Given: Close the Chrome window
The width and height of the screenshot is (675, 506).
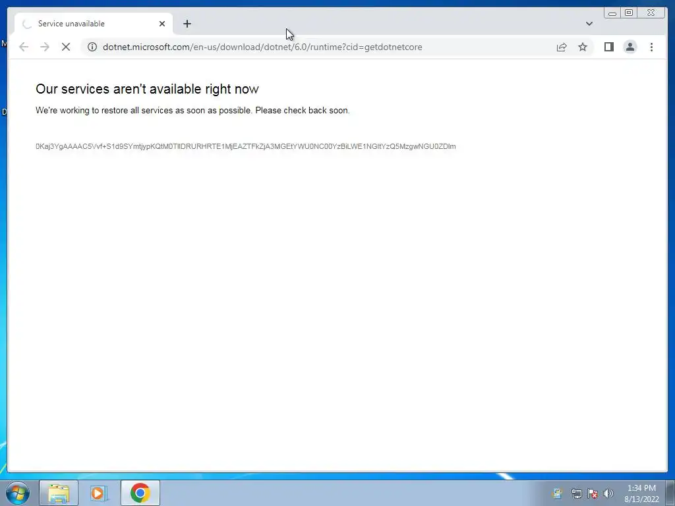Looking at the screenshot, I should point(651,13).
